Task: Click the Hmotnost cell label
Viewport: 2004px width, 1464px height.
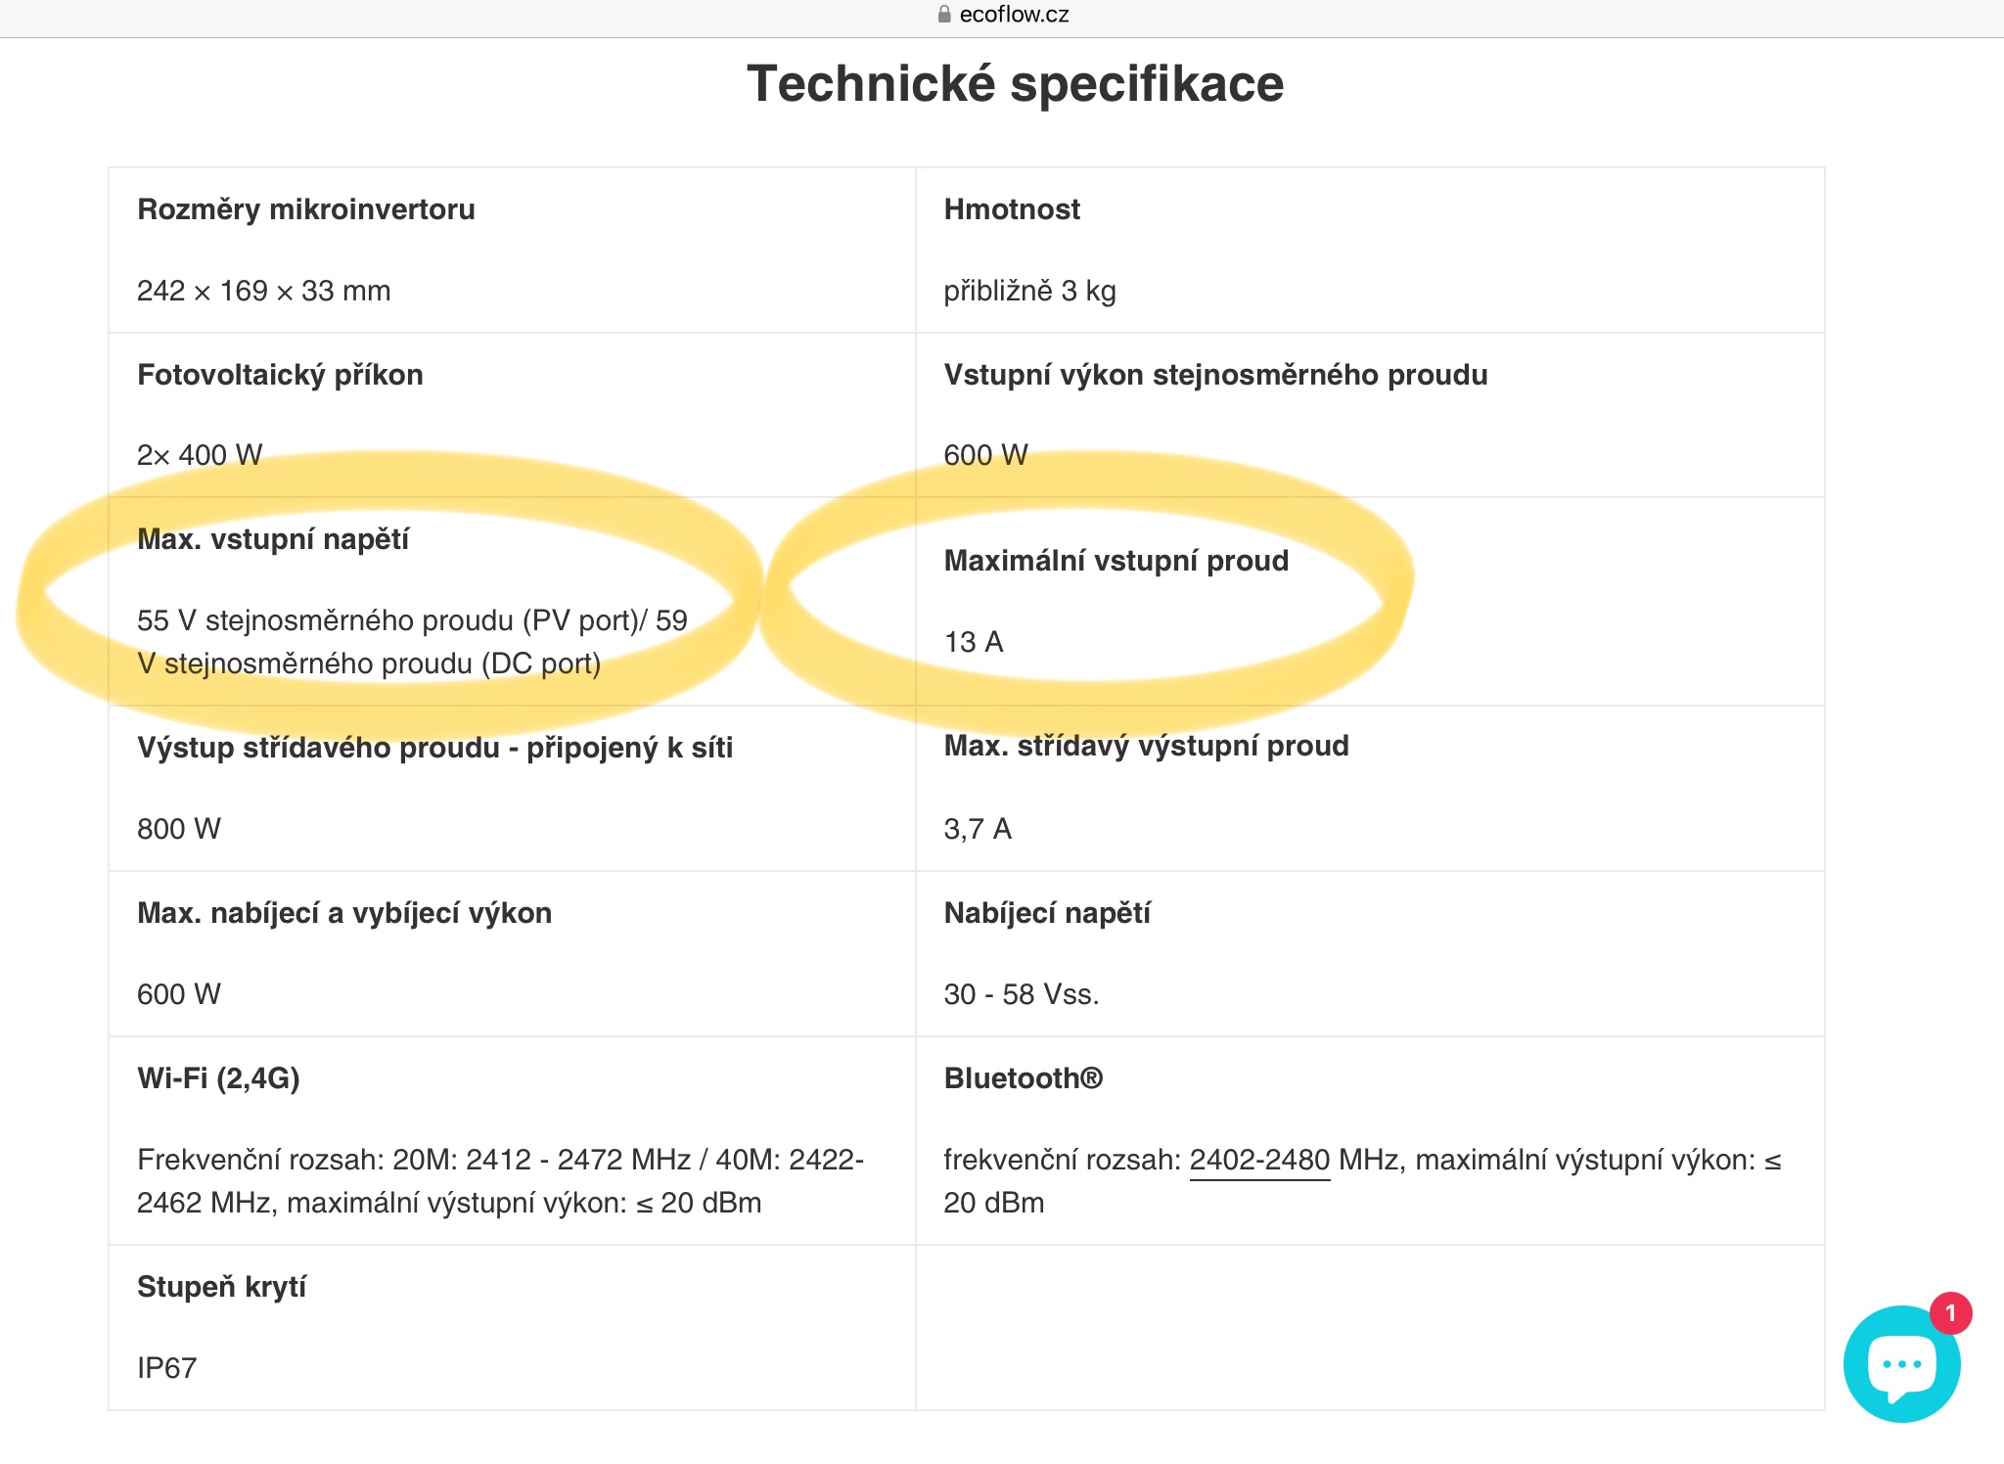Action: pos(1012,209)
